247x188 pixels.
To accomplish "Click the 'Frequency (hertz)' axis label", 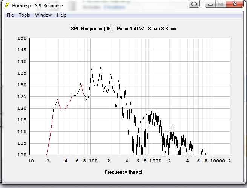I will (124, 172).
